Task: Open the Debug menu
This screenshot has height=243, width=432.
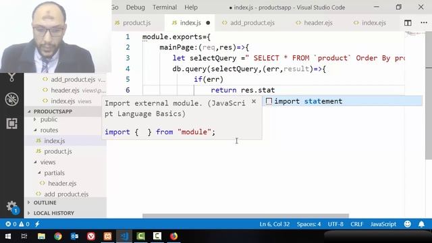Action: click(x=135, y=7)
